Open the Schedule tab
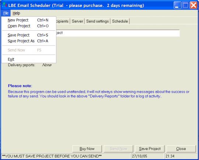This screenshot has height=160, width=199. (120, 21)
